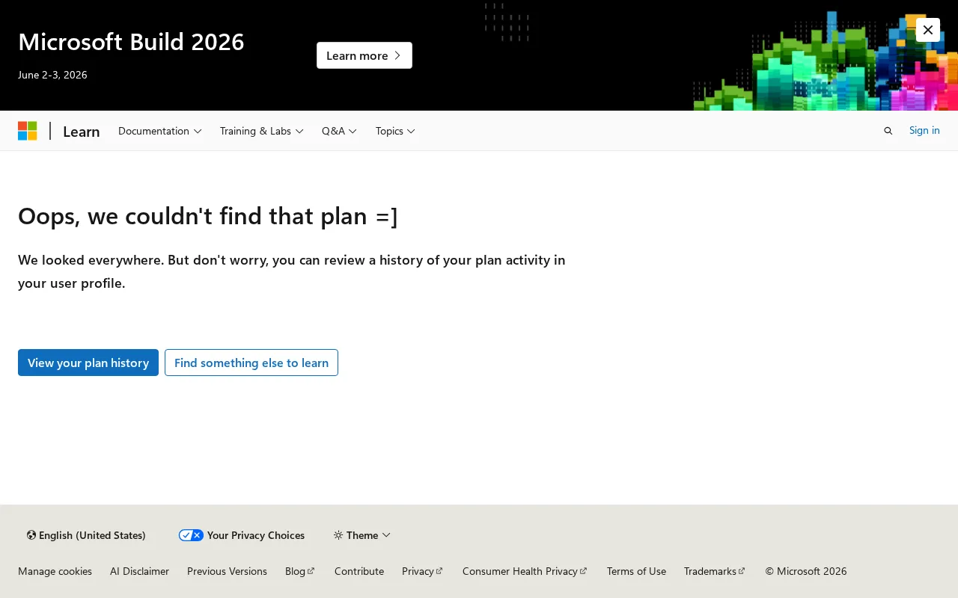
Task: Click the Microsoft logo icon
Action: point(28,131)
